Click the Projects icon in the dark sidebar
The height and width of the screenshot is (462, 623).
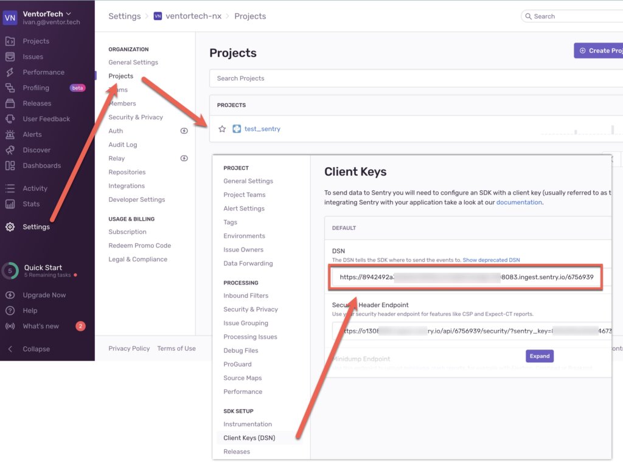coord(10,41)
